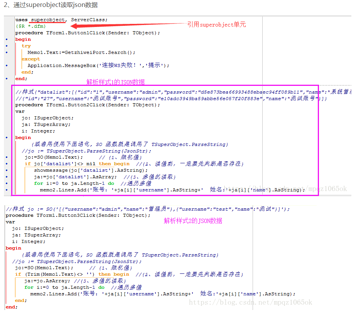Viewport: 361px width, 315px height.
Task: Click the 'ja:=jo.AsArray;' line
Action: tap(47, 281)
